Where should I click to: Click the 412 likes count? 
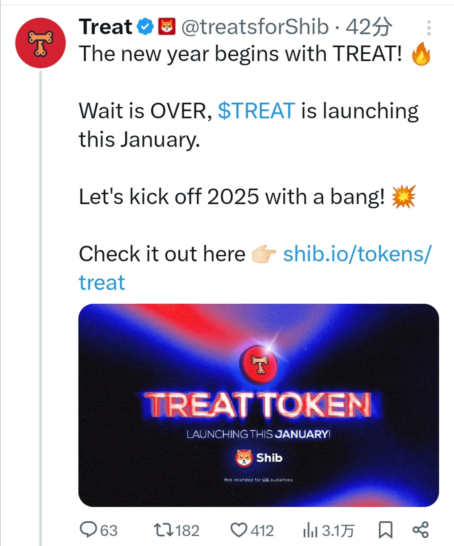pyautogui.click(x=262, y=530)
